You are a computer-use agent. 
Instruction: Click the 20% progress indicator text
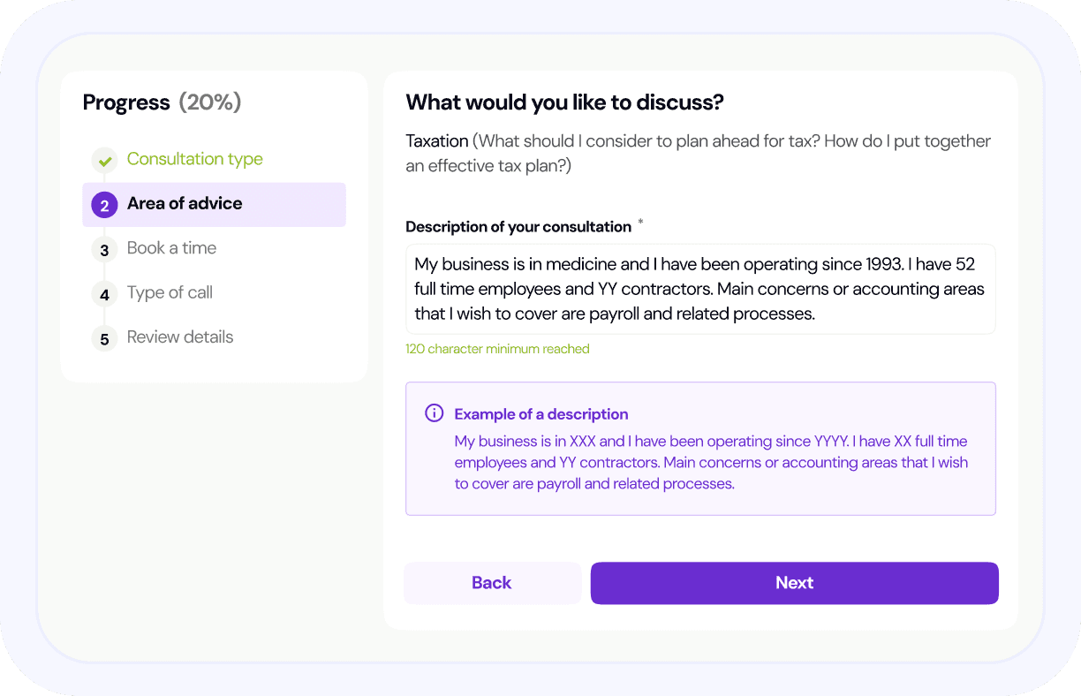pos(210,102)
